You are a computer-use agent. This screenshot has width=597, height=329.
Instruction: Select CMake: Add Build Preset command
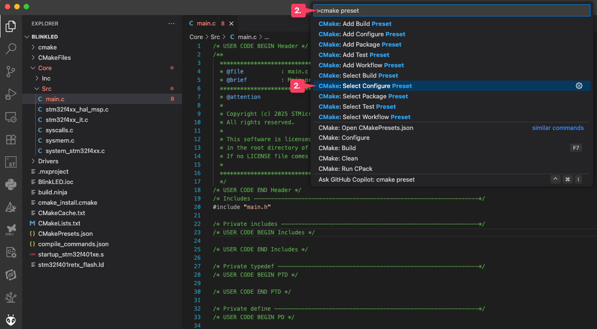[x=355, y=24]
